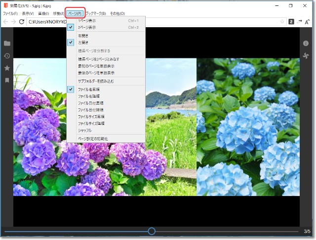Screen dimensions: 316x240
Task: Show file info using the right-side info icon
Action: (306, 44)
